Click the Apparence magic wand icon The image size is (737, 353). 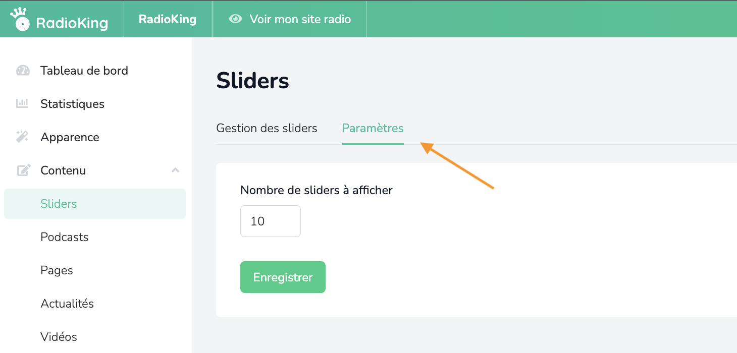(22, 137)
